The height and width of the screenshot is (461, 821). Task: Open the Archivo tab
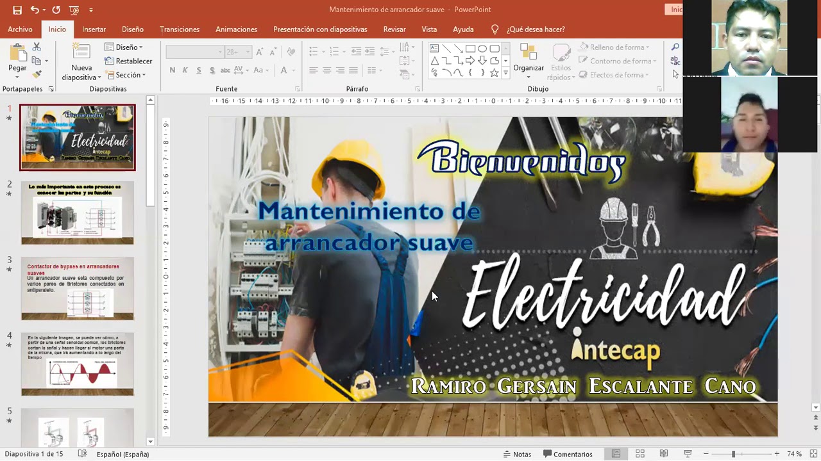[x=20, y=29]
